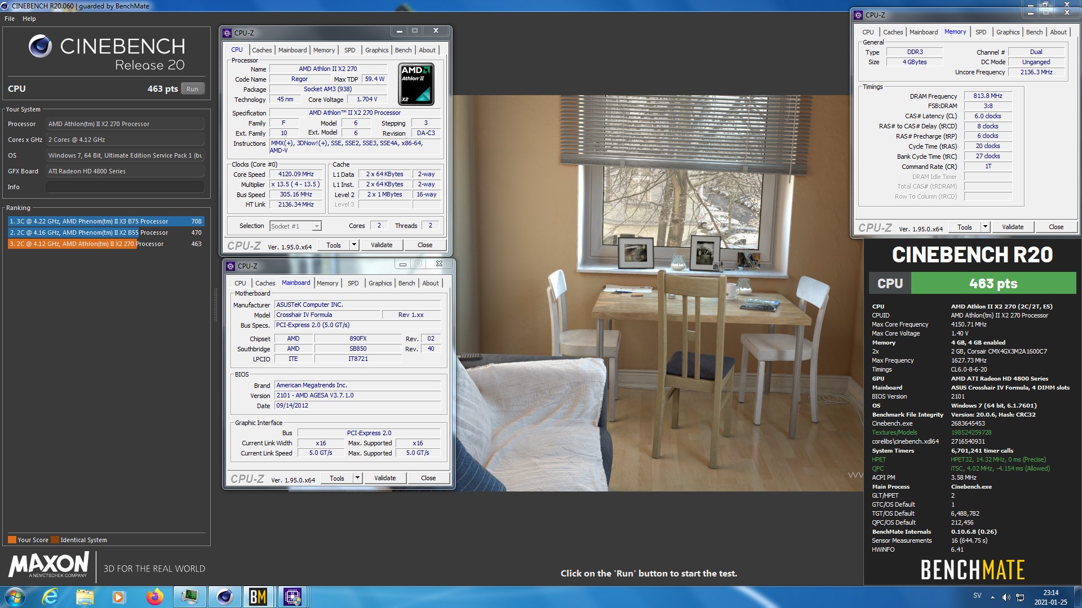Launch Firefox from the taskbar
This screenshot has height=608, width=1082.
[x=154, y=597]
